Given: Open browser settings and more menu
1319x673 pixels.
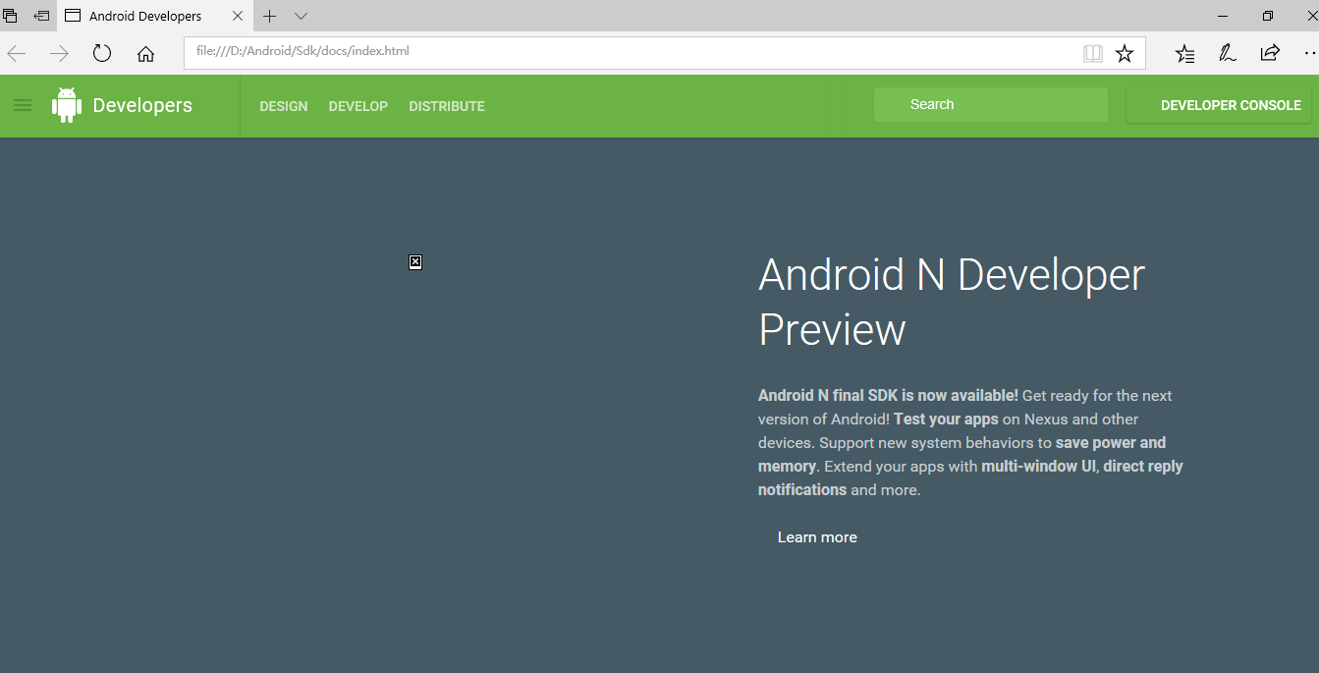Looking at the screenshot, I should point(1309,53).
